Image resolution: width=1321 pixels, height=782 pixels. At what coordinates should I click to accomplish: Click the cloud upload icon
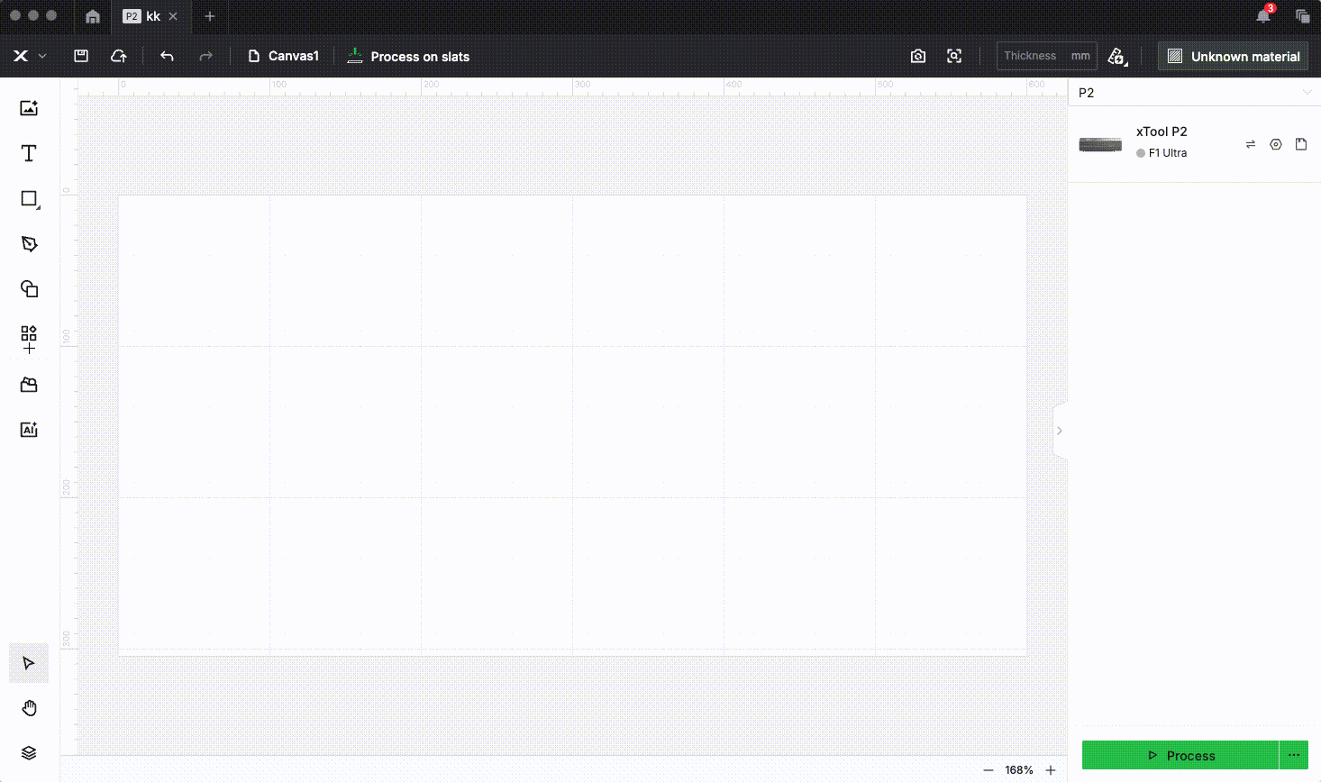pos(119,56)
